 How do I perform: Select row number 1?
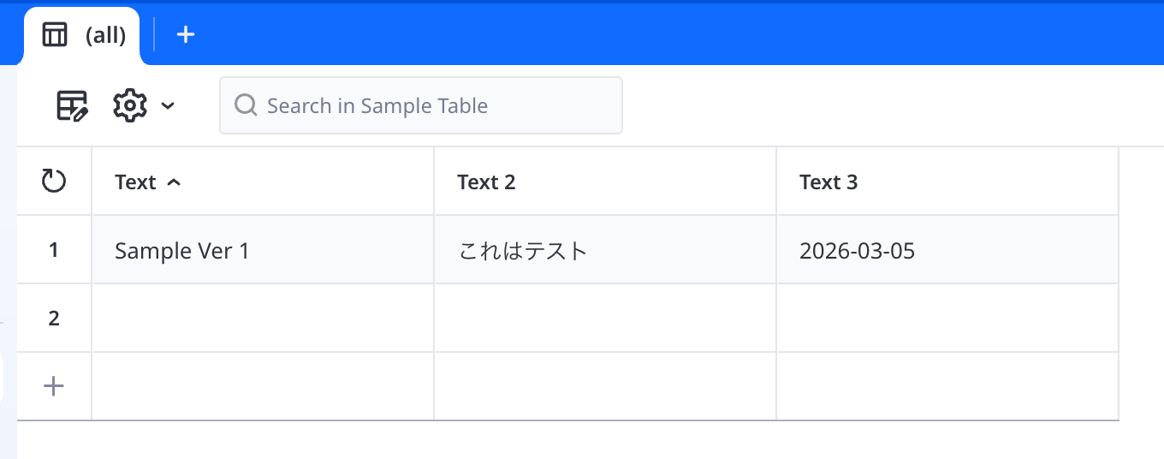(x=54, y=250)
